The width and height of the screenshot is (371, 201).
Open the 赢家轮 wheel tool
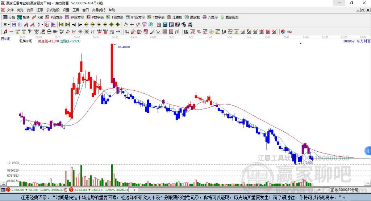click(x=192, y=17)
